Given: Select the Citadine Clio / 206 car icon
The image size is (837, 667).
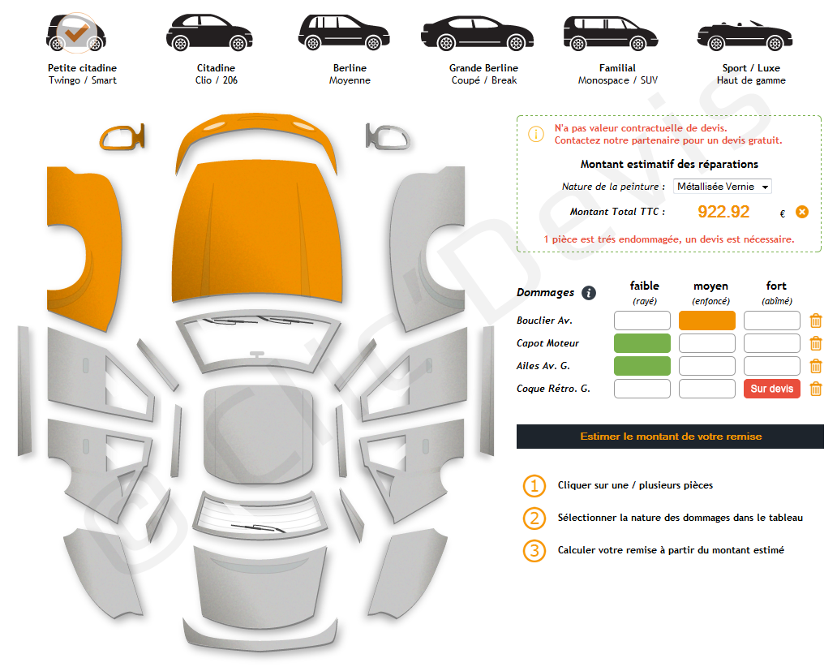Looking at the screenshot, I should [209, 32].
